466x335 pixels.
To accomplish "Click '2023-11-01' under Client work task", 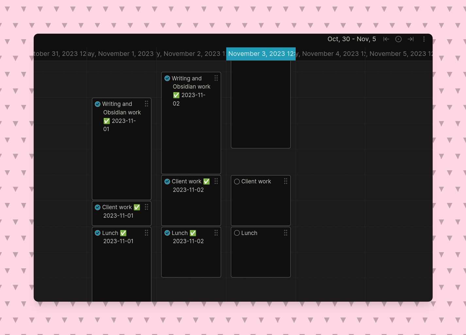I will [118, 216].
